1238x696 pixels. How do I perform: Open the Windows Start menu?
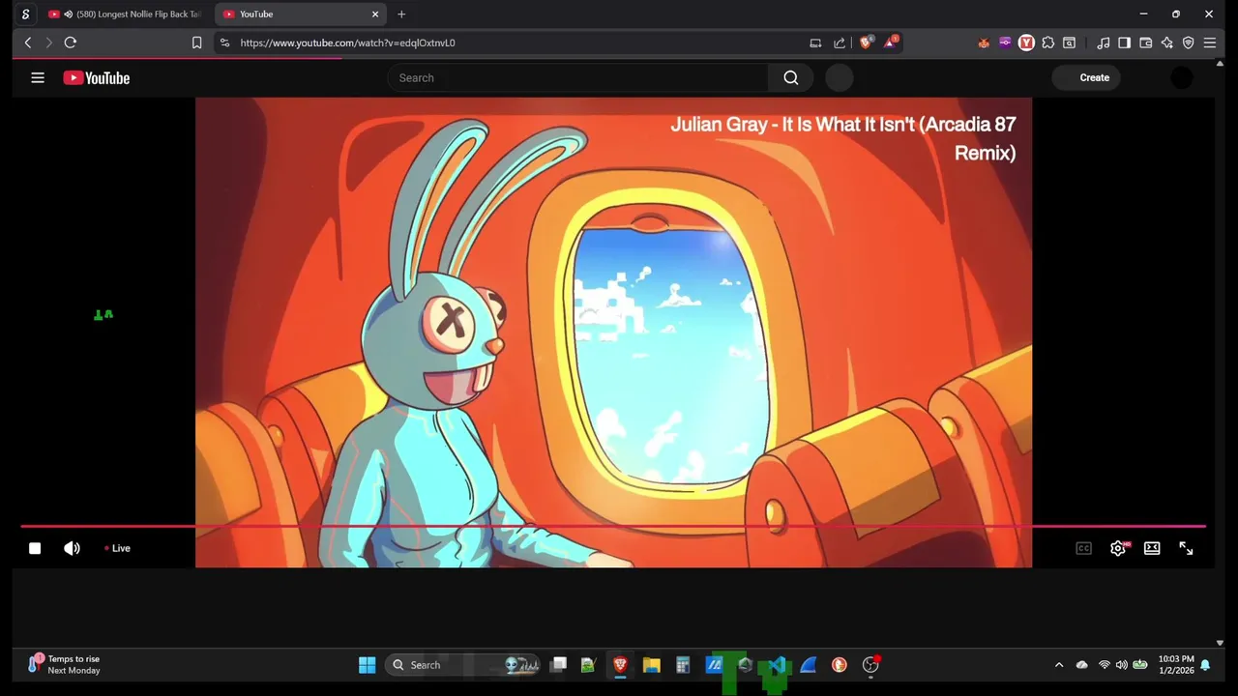pos(367,664)
